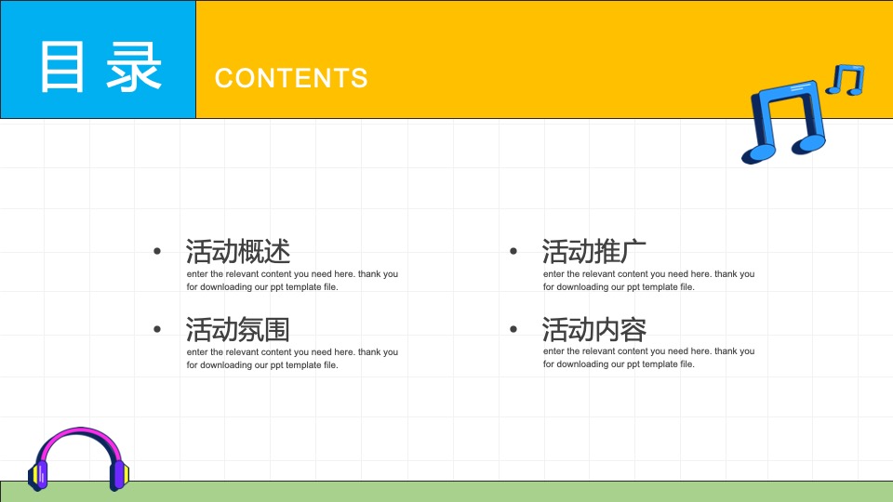Screen dimensions: 893x502
Task: Click the CONTENTS subtitle text
Action: coord(291,78)
